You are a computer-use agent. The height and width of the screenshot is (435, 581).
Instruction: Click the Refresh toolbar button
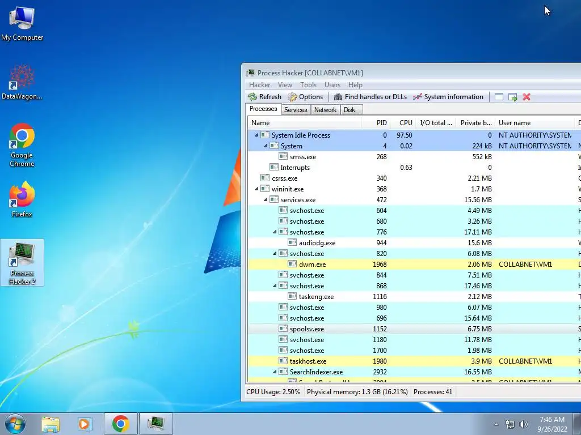click(x=265, y=97)
